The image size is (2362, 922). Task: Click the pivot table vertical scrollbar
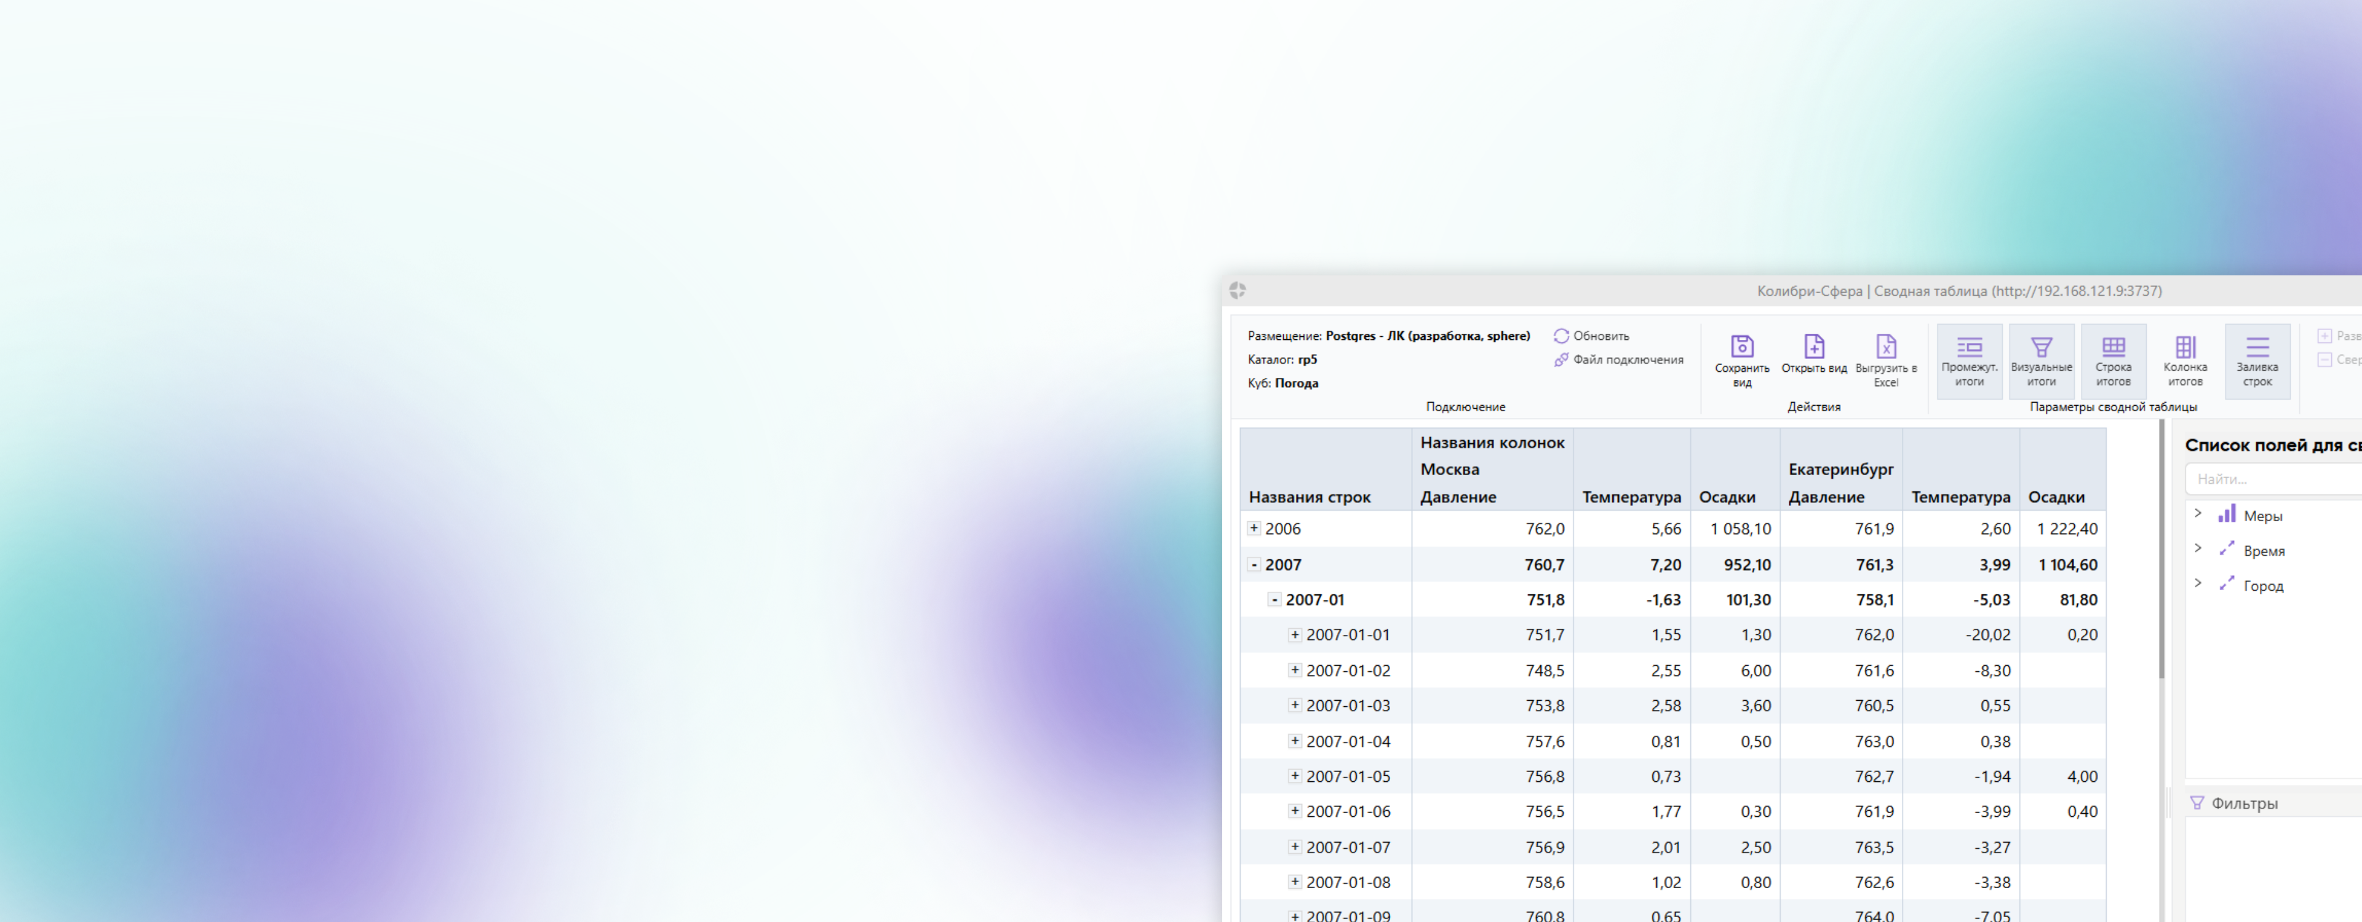pyautogui.click(x=2161, y=550)
